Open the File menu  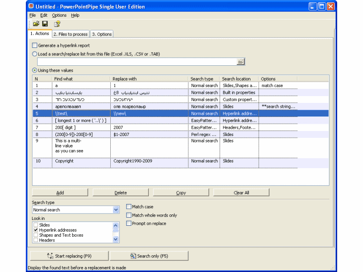(x=32, y=15)
